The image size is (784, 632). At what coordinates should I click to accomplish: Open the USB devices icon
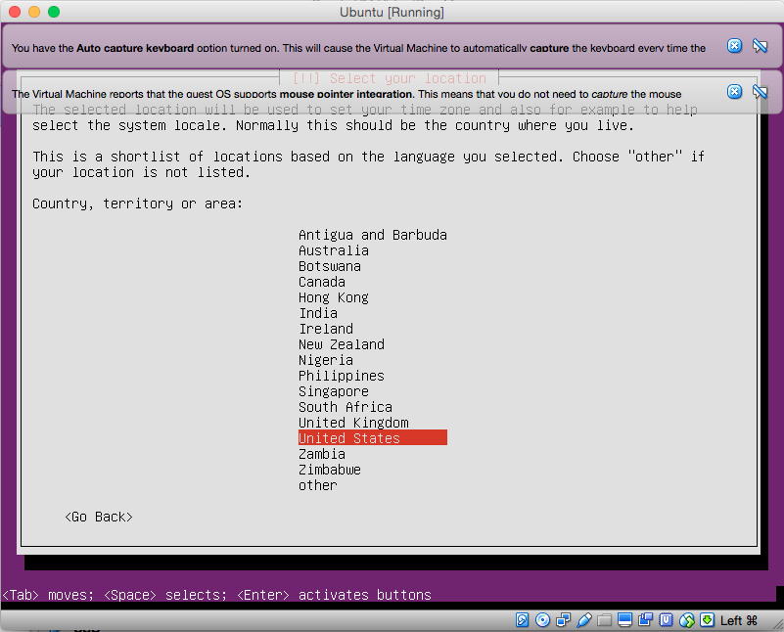(584, 620)
